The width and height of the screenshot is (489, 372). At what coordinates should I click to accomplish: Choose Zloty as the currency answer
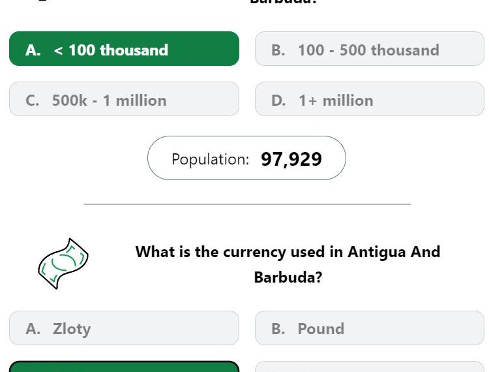pyautogui.click(x=124, y=328)
